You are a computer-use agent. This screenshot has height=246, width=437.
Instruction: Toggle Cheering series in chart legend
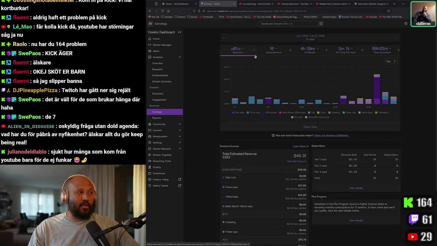[x=334, y=112]
